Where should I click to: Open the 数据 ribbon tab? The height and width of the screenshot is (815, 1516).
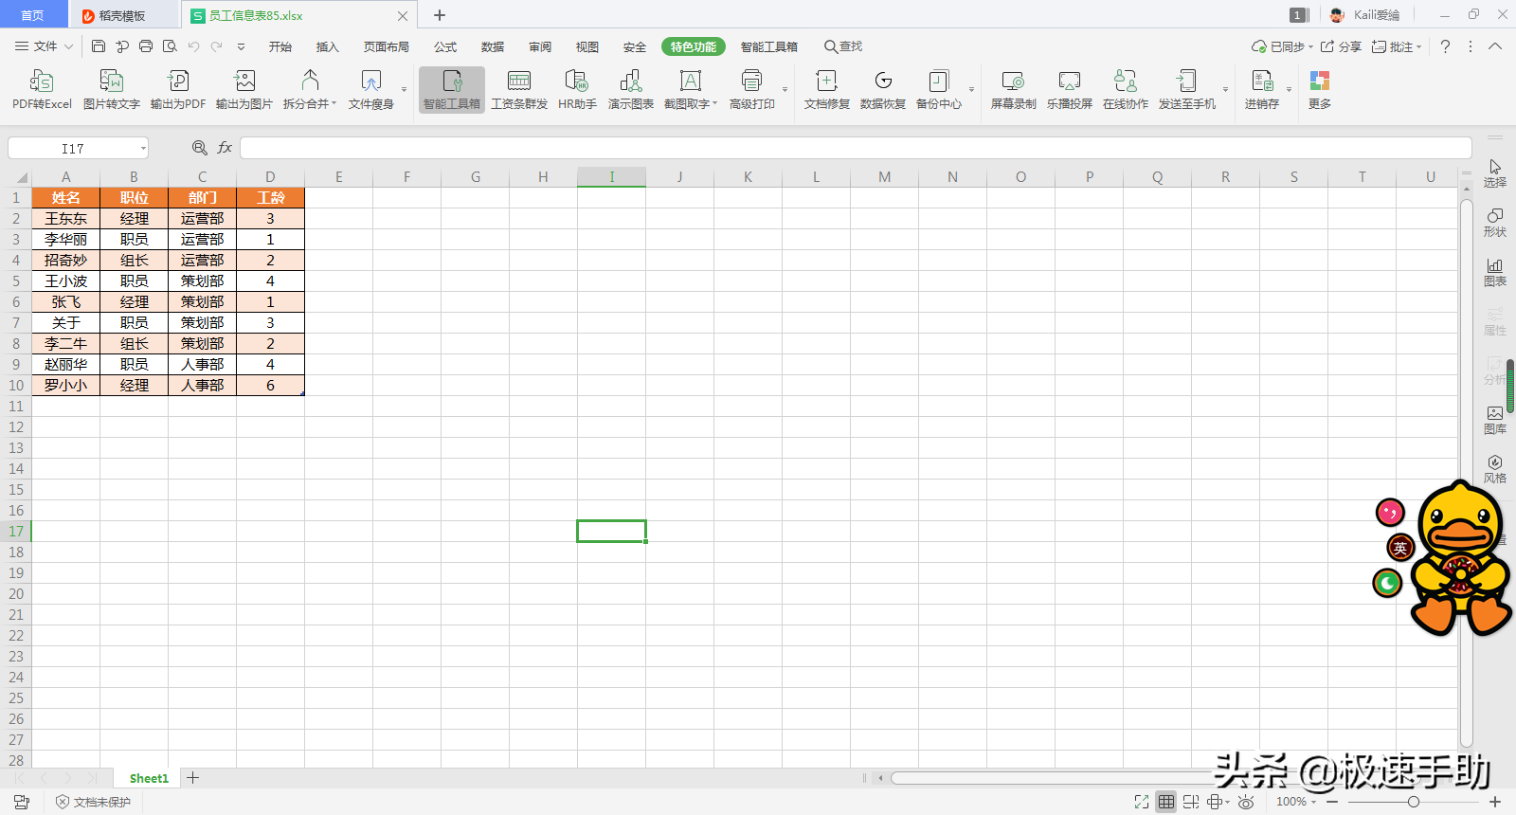click(x=493, y=46)
